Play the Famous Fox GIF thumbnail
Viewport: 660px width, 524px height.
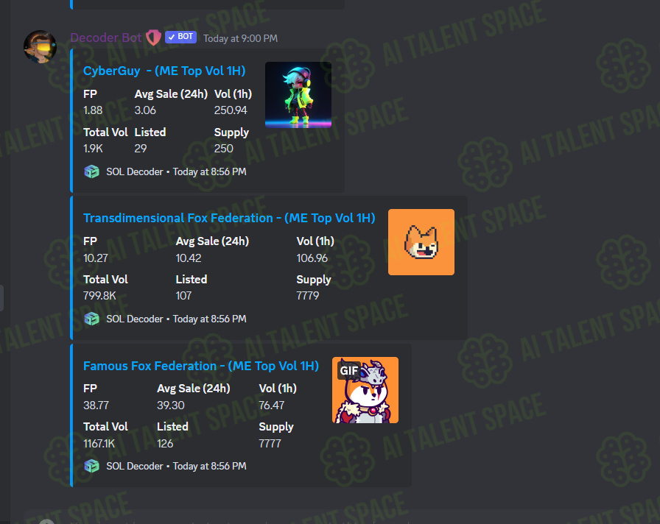click(365, 390)
